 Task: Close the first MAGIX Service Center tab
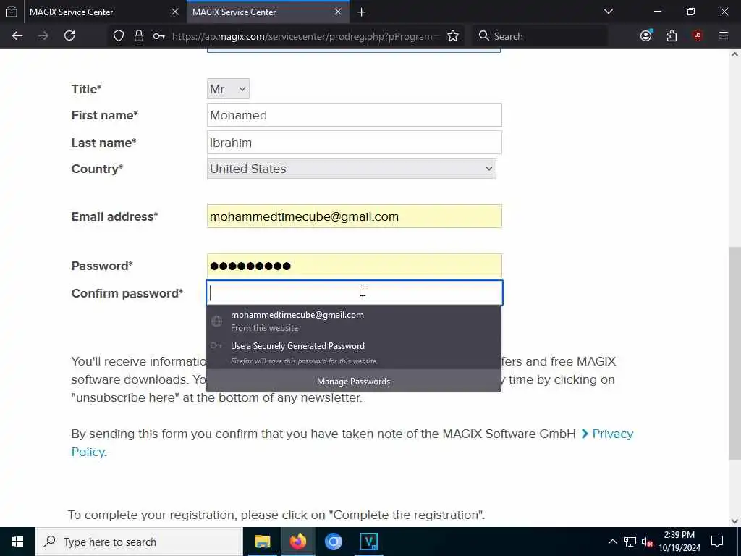[175, 12]
